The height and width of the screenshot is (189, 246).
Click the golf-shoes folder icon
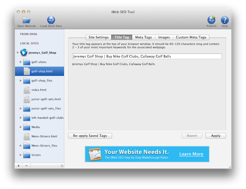[27, 62]
